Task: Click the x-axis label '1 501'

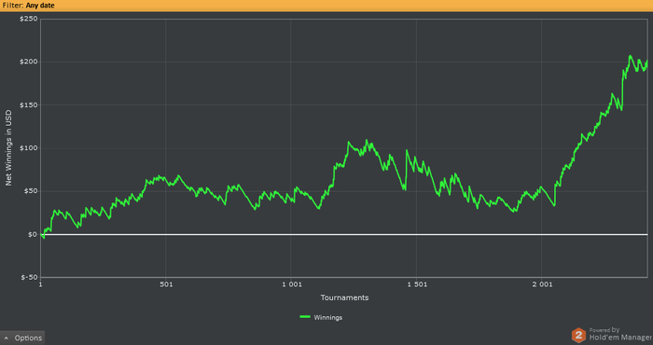Action: (x=417, y=284)
